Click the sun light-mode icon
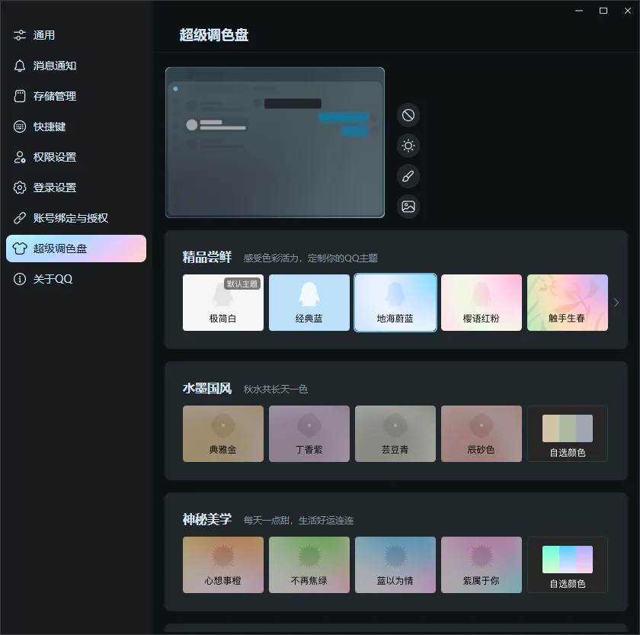 [408, 146]
